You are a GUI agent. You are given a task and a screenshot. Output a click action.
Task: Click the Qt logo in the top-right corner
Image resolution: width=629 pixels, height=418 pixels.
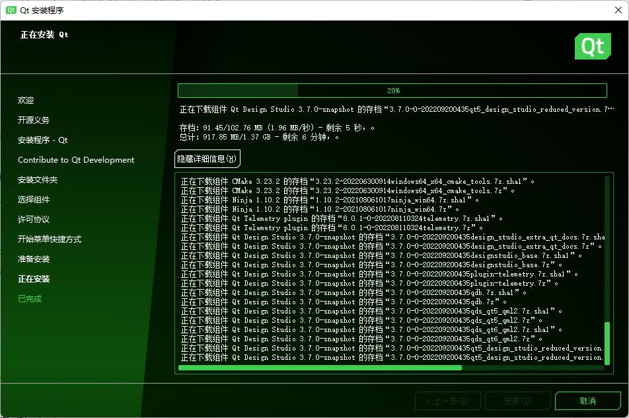pos(592,46)
